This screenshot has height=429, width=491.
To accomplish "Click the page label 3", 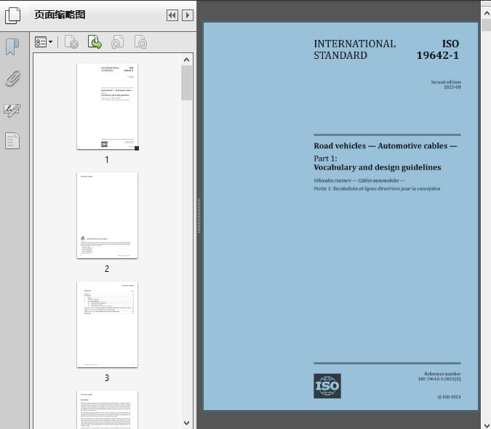I will 107,378.
